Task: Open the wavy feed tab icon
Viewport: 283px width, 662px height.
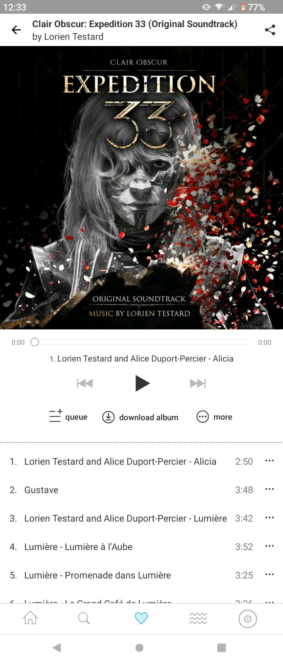Action: [198, 618]
